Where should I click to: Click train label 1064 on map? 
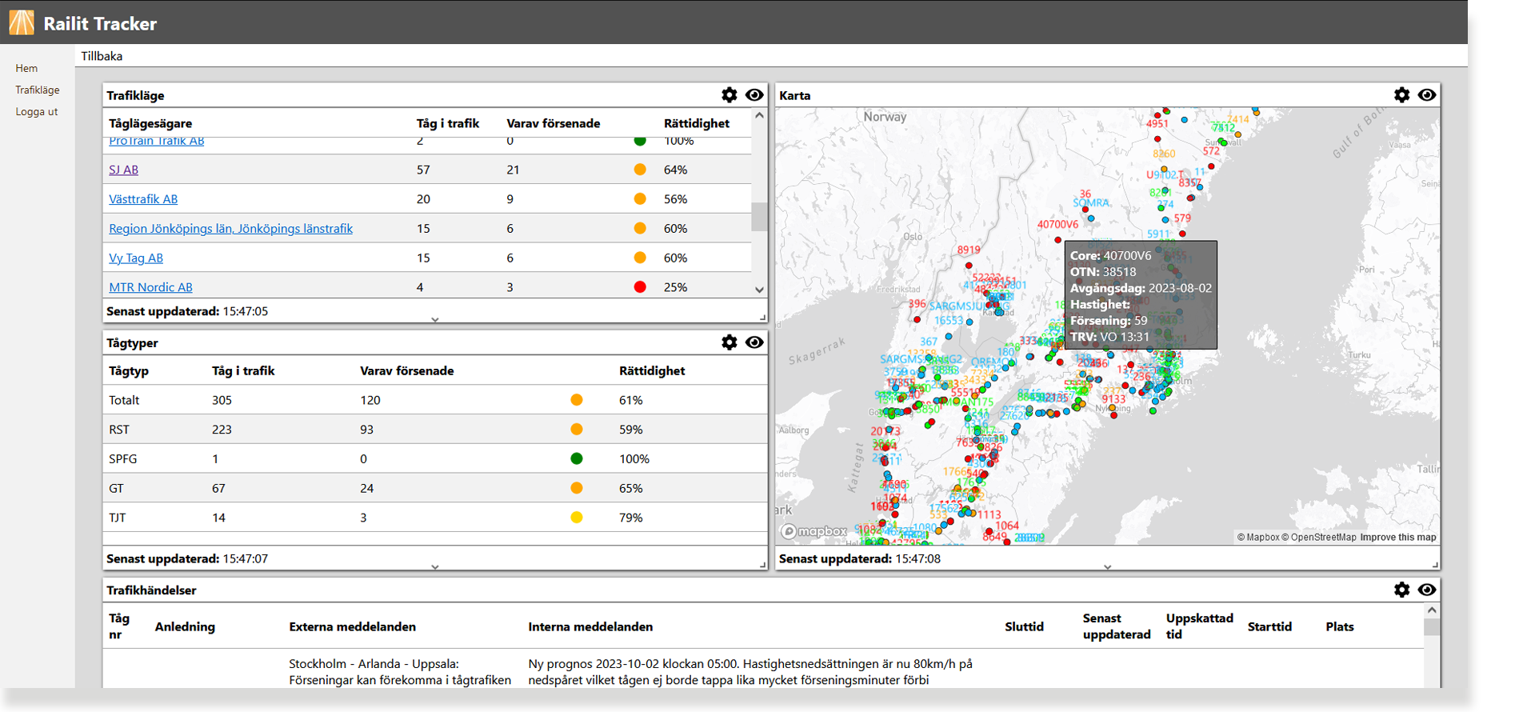pyautogui.click(x=1007, y=526)
